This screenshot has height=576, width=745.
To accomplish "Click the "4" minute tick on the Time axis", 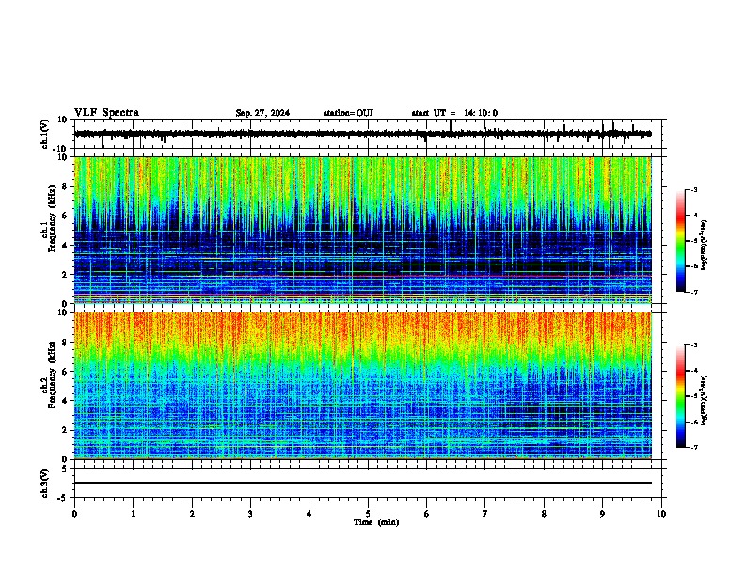I will point(309,514).
